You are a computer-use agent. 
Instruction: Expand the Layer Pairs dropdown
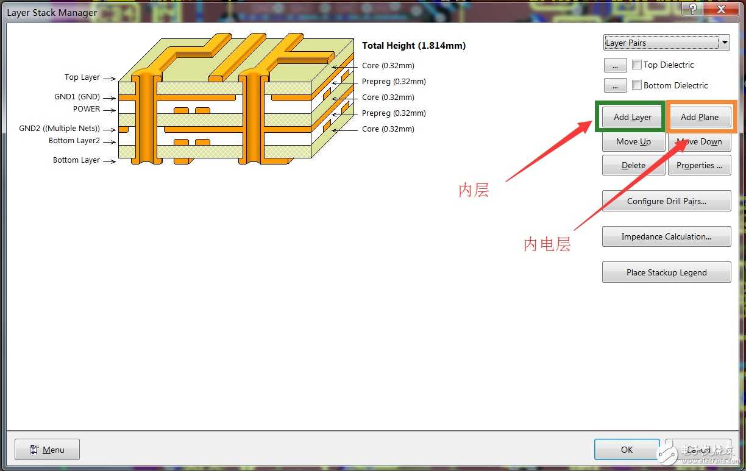pos(724,43)
